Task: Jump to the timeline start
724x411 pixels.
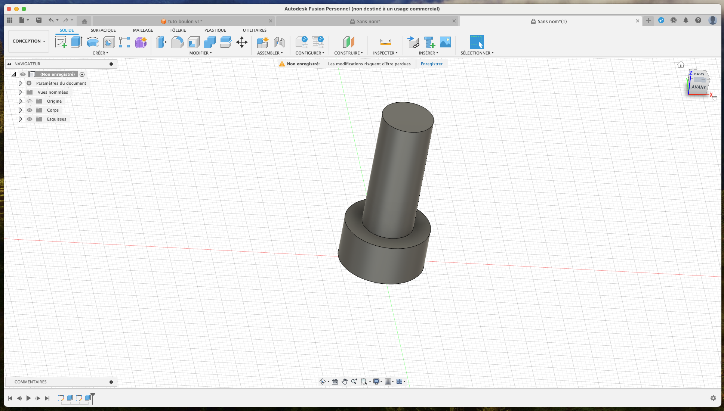Action: (10, 398)
